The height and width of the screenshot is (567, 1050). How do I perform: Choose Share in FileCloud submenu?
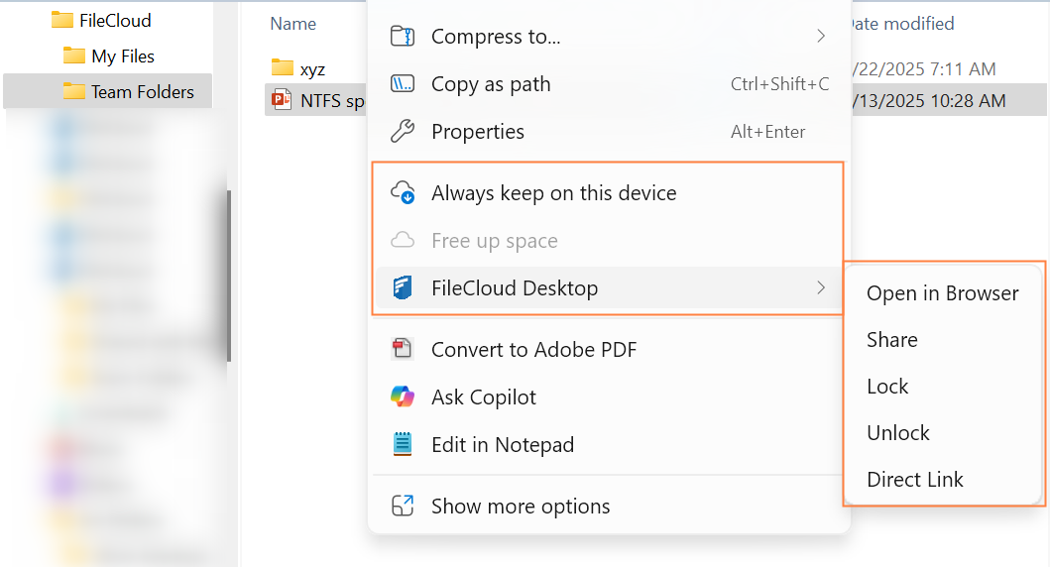[891, 340]
